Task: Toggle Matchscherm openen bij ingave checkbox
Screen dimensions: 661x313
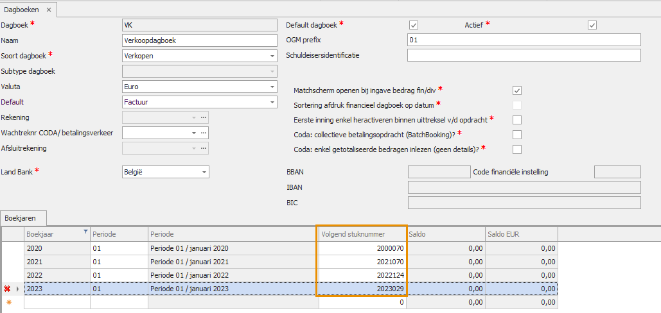Action: [517, 90]
